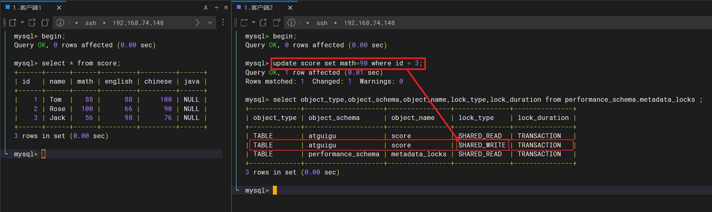Screen dimensions: 712x212
Task: Click the 'performance_schema' schema cell
Action: (344, 154)
